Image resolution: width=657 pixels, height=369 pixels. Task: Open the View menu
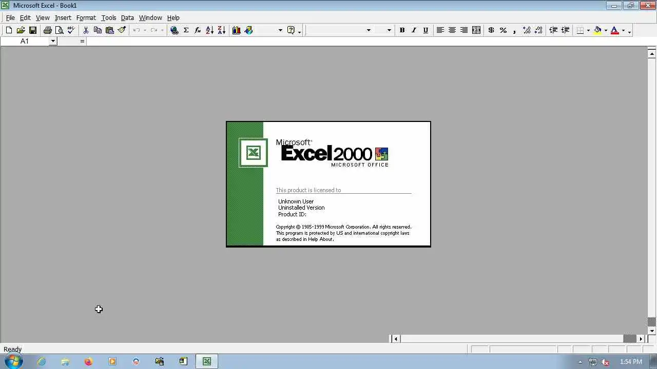tap(43, 17)
